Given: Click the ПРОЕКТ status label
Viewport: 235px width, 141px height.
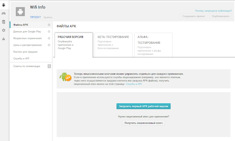Looking at the screenshot, I should click(35, 17).
